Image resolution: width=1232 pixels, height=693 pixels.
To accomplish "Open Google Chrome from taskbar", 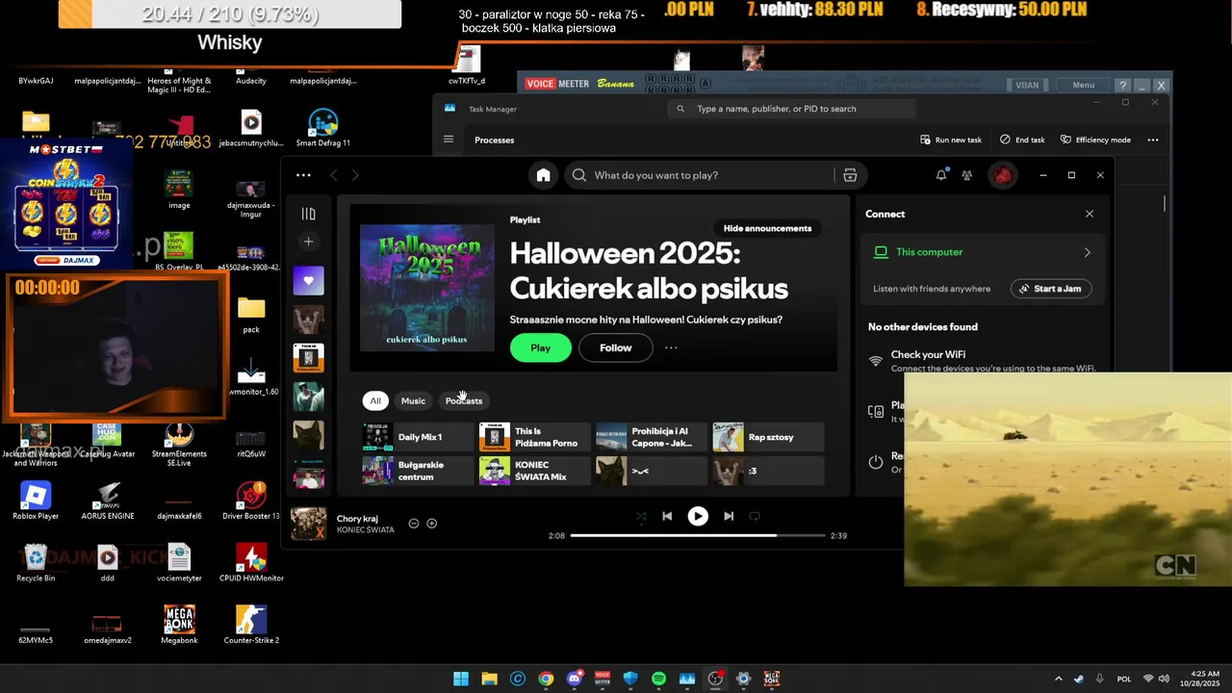I will point(546,679).
